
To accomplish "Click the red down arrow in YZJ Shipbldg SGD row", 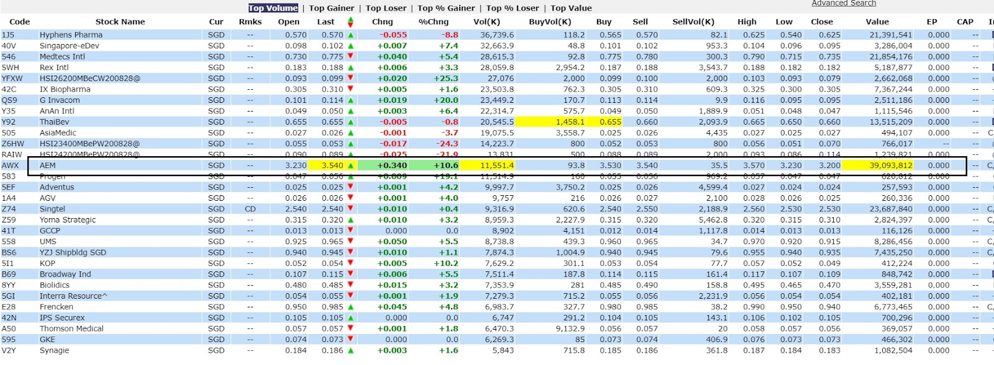I will (350, 252).
